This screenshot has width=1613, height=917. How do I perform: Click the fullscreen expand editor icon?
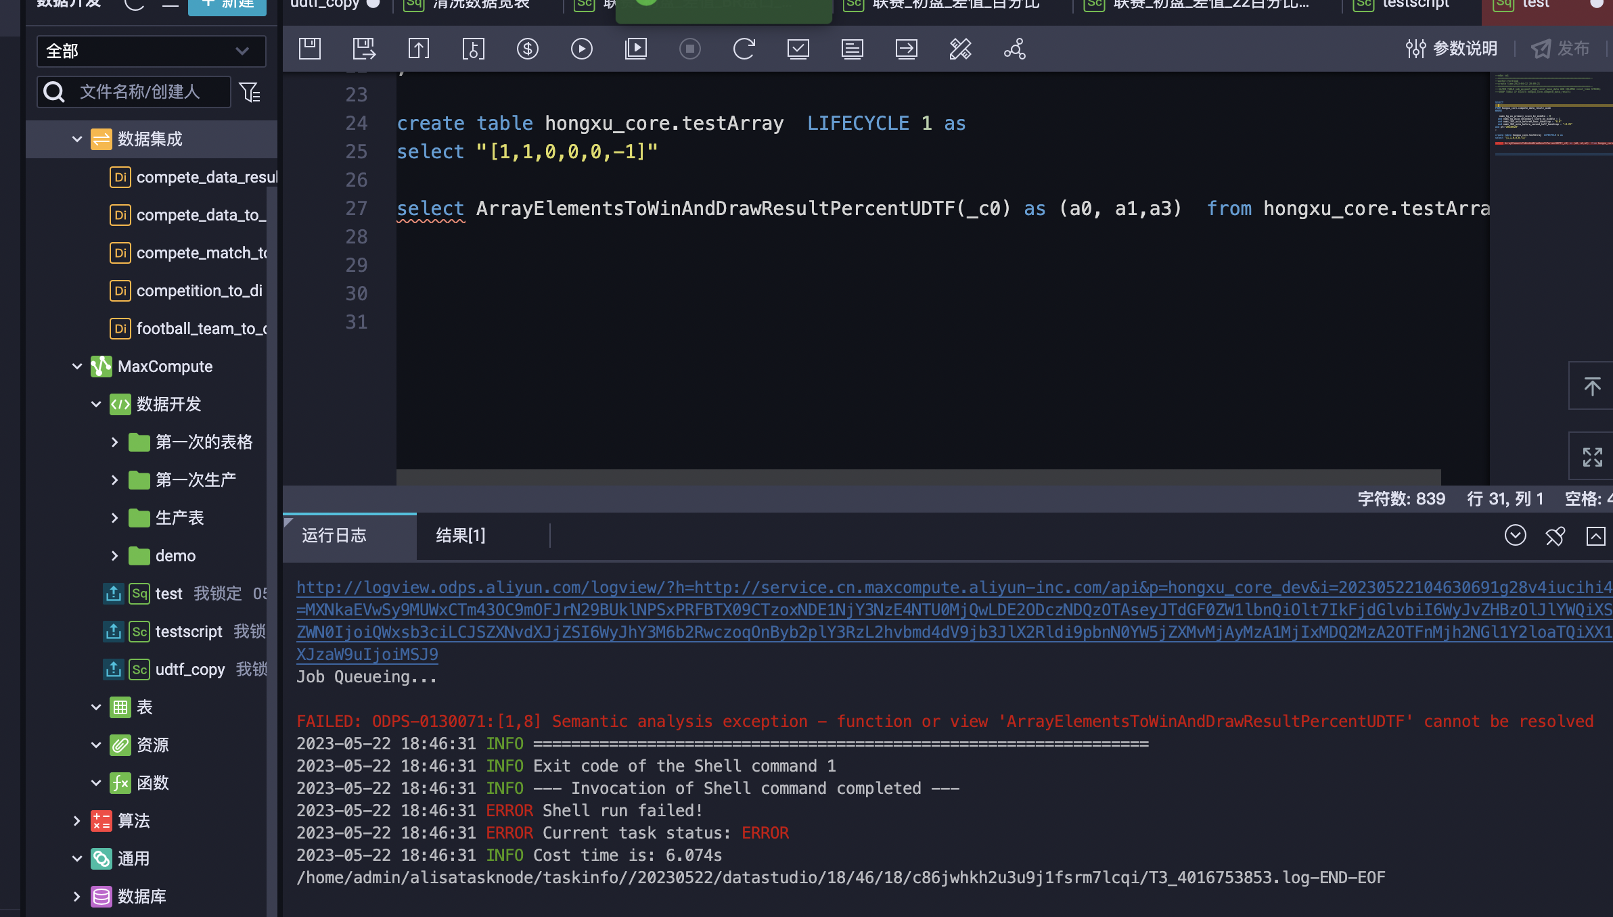(x=1592, y=457)
